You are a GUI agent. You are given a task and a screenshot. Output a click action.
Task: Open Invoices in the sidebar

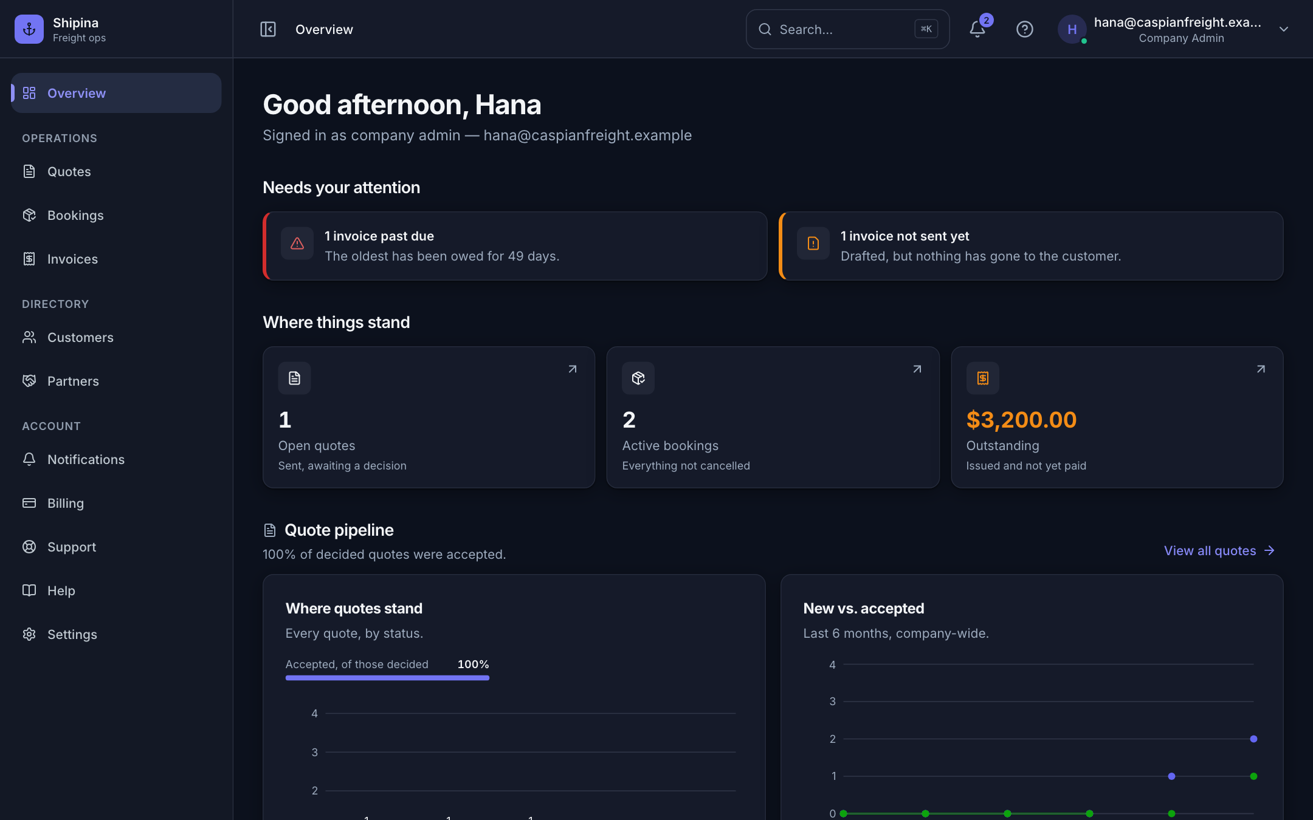coord(116,259)
